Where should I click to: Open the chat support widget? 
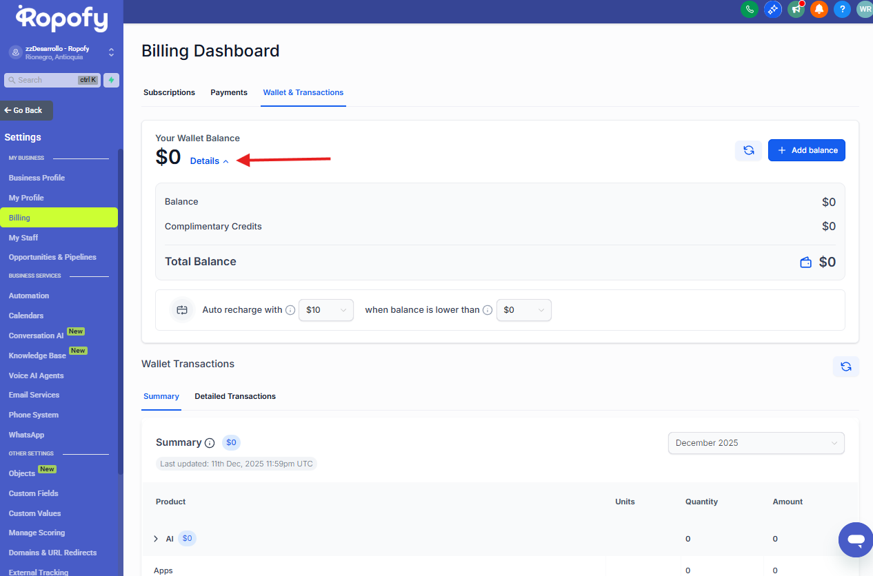coord(856,540)
